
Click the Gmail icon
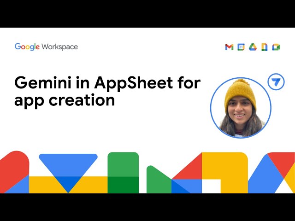tap(229, 47)
